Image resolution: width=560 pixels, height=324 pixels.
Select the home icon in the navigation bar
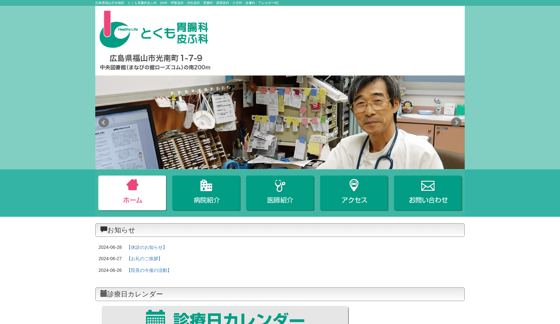(132, 185)
